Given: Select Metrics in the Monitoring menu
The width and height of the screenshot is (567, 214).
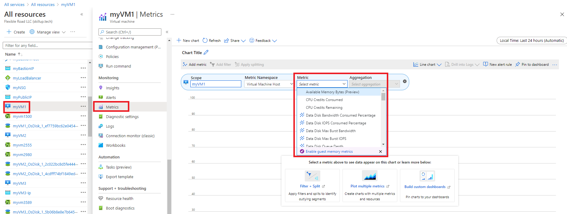Looking at the screenshot, I should pos(112,107).
